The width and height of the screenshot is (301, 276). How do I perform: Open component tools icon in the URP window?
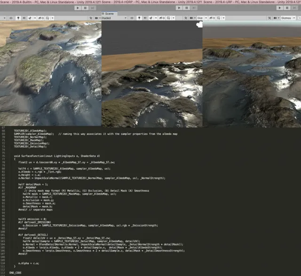269,18
